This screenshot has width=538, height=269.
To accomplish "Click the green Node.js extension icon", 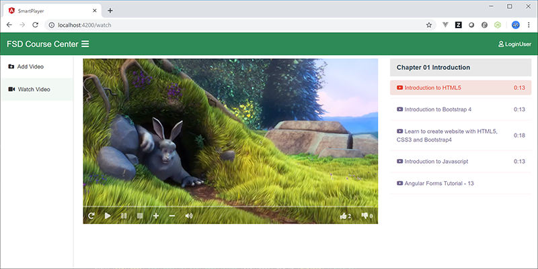I will click(498, 25).
